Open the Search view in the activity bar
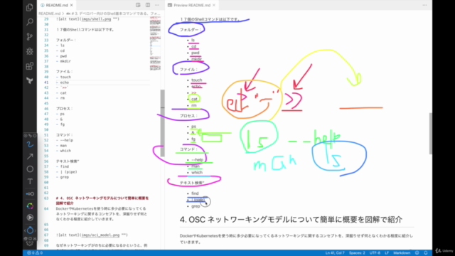This screenshot has width=455, height=256. (x=30, y=22)
